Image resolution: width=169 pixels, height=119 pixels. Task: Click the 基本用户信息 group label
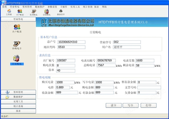(49, 37)
